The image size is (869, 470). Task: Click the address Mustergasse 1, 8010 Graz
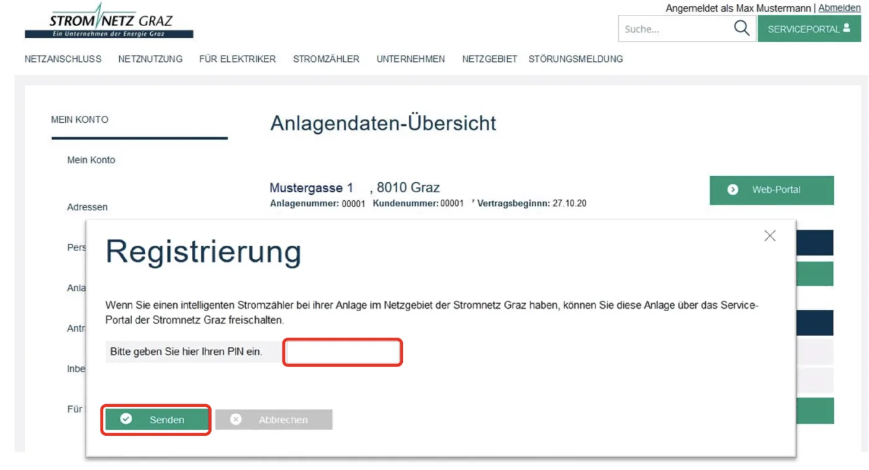354,187
